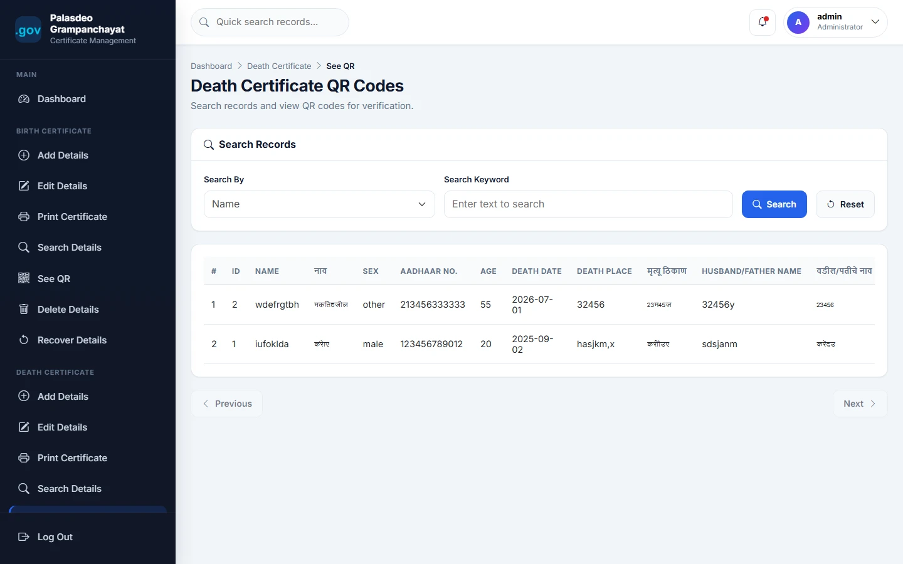Click the father name 32456y
This screenshot has height=564, width=903.
(x=718, y=305)
